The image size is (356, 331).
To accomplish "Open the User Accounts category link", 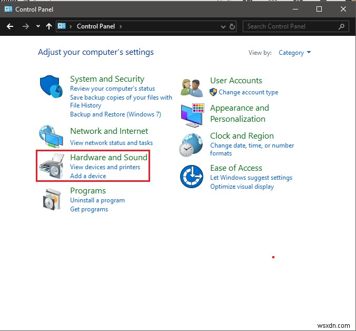I will (x=236, y=81).
